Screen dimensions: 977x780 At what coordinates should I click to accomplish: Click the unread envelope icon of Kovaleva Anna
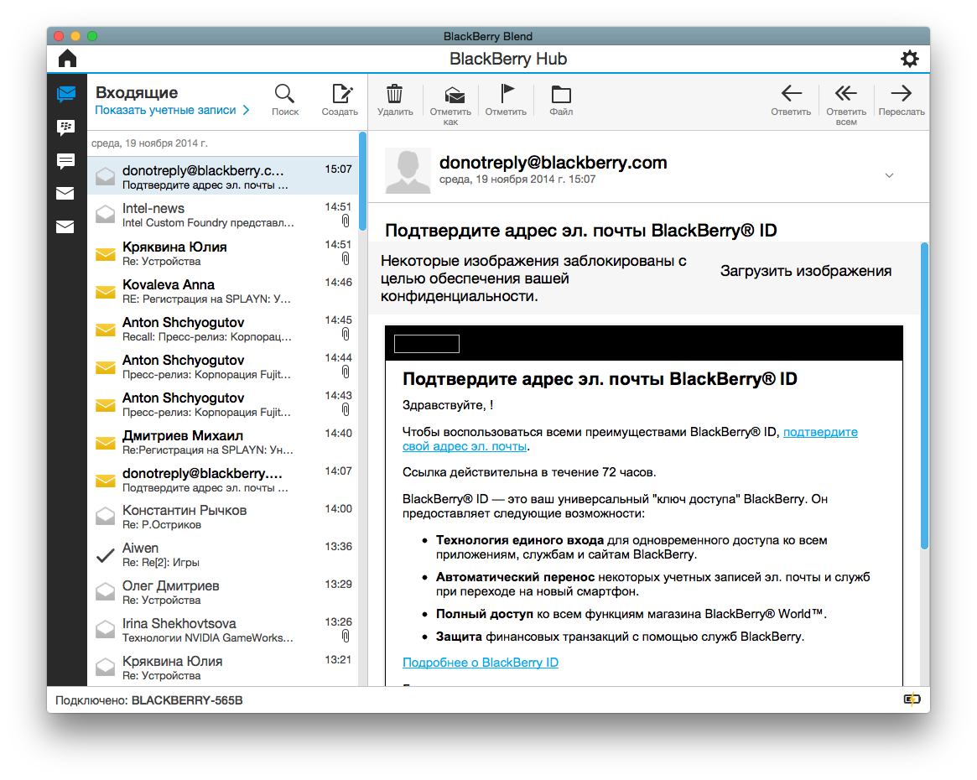[106, 292]
